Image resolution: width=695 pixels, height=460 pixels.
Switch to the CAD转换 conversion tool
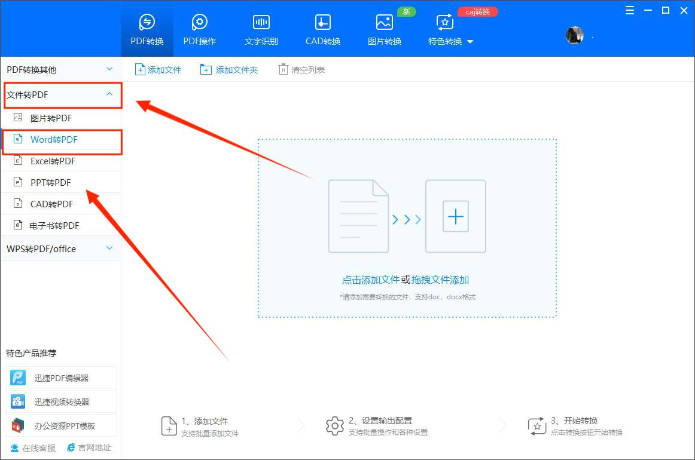pos(322,28)
